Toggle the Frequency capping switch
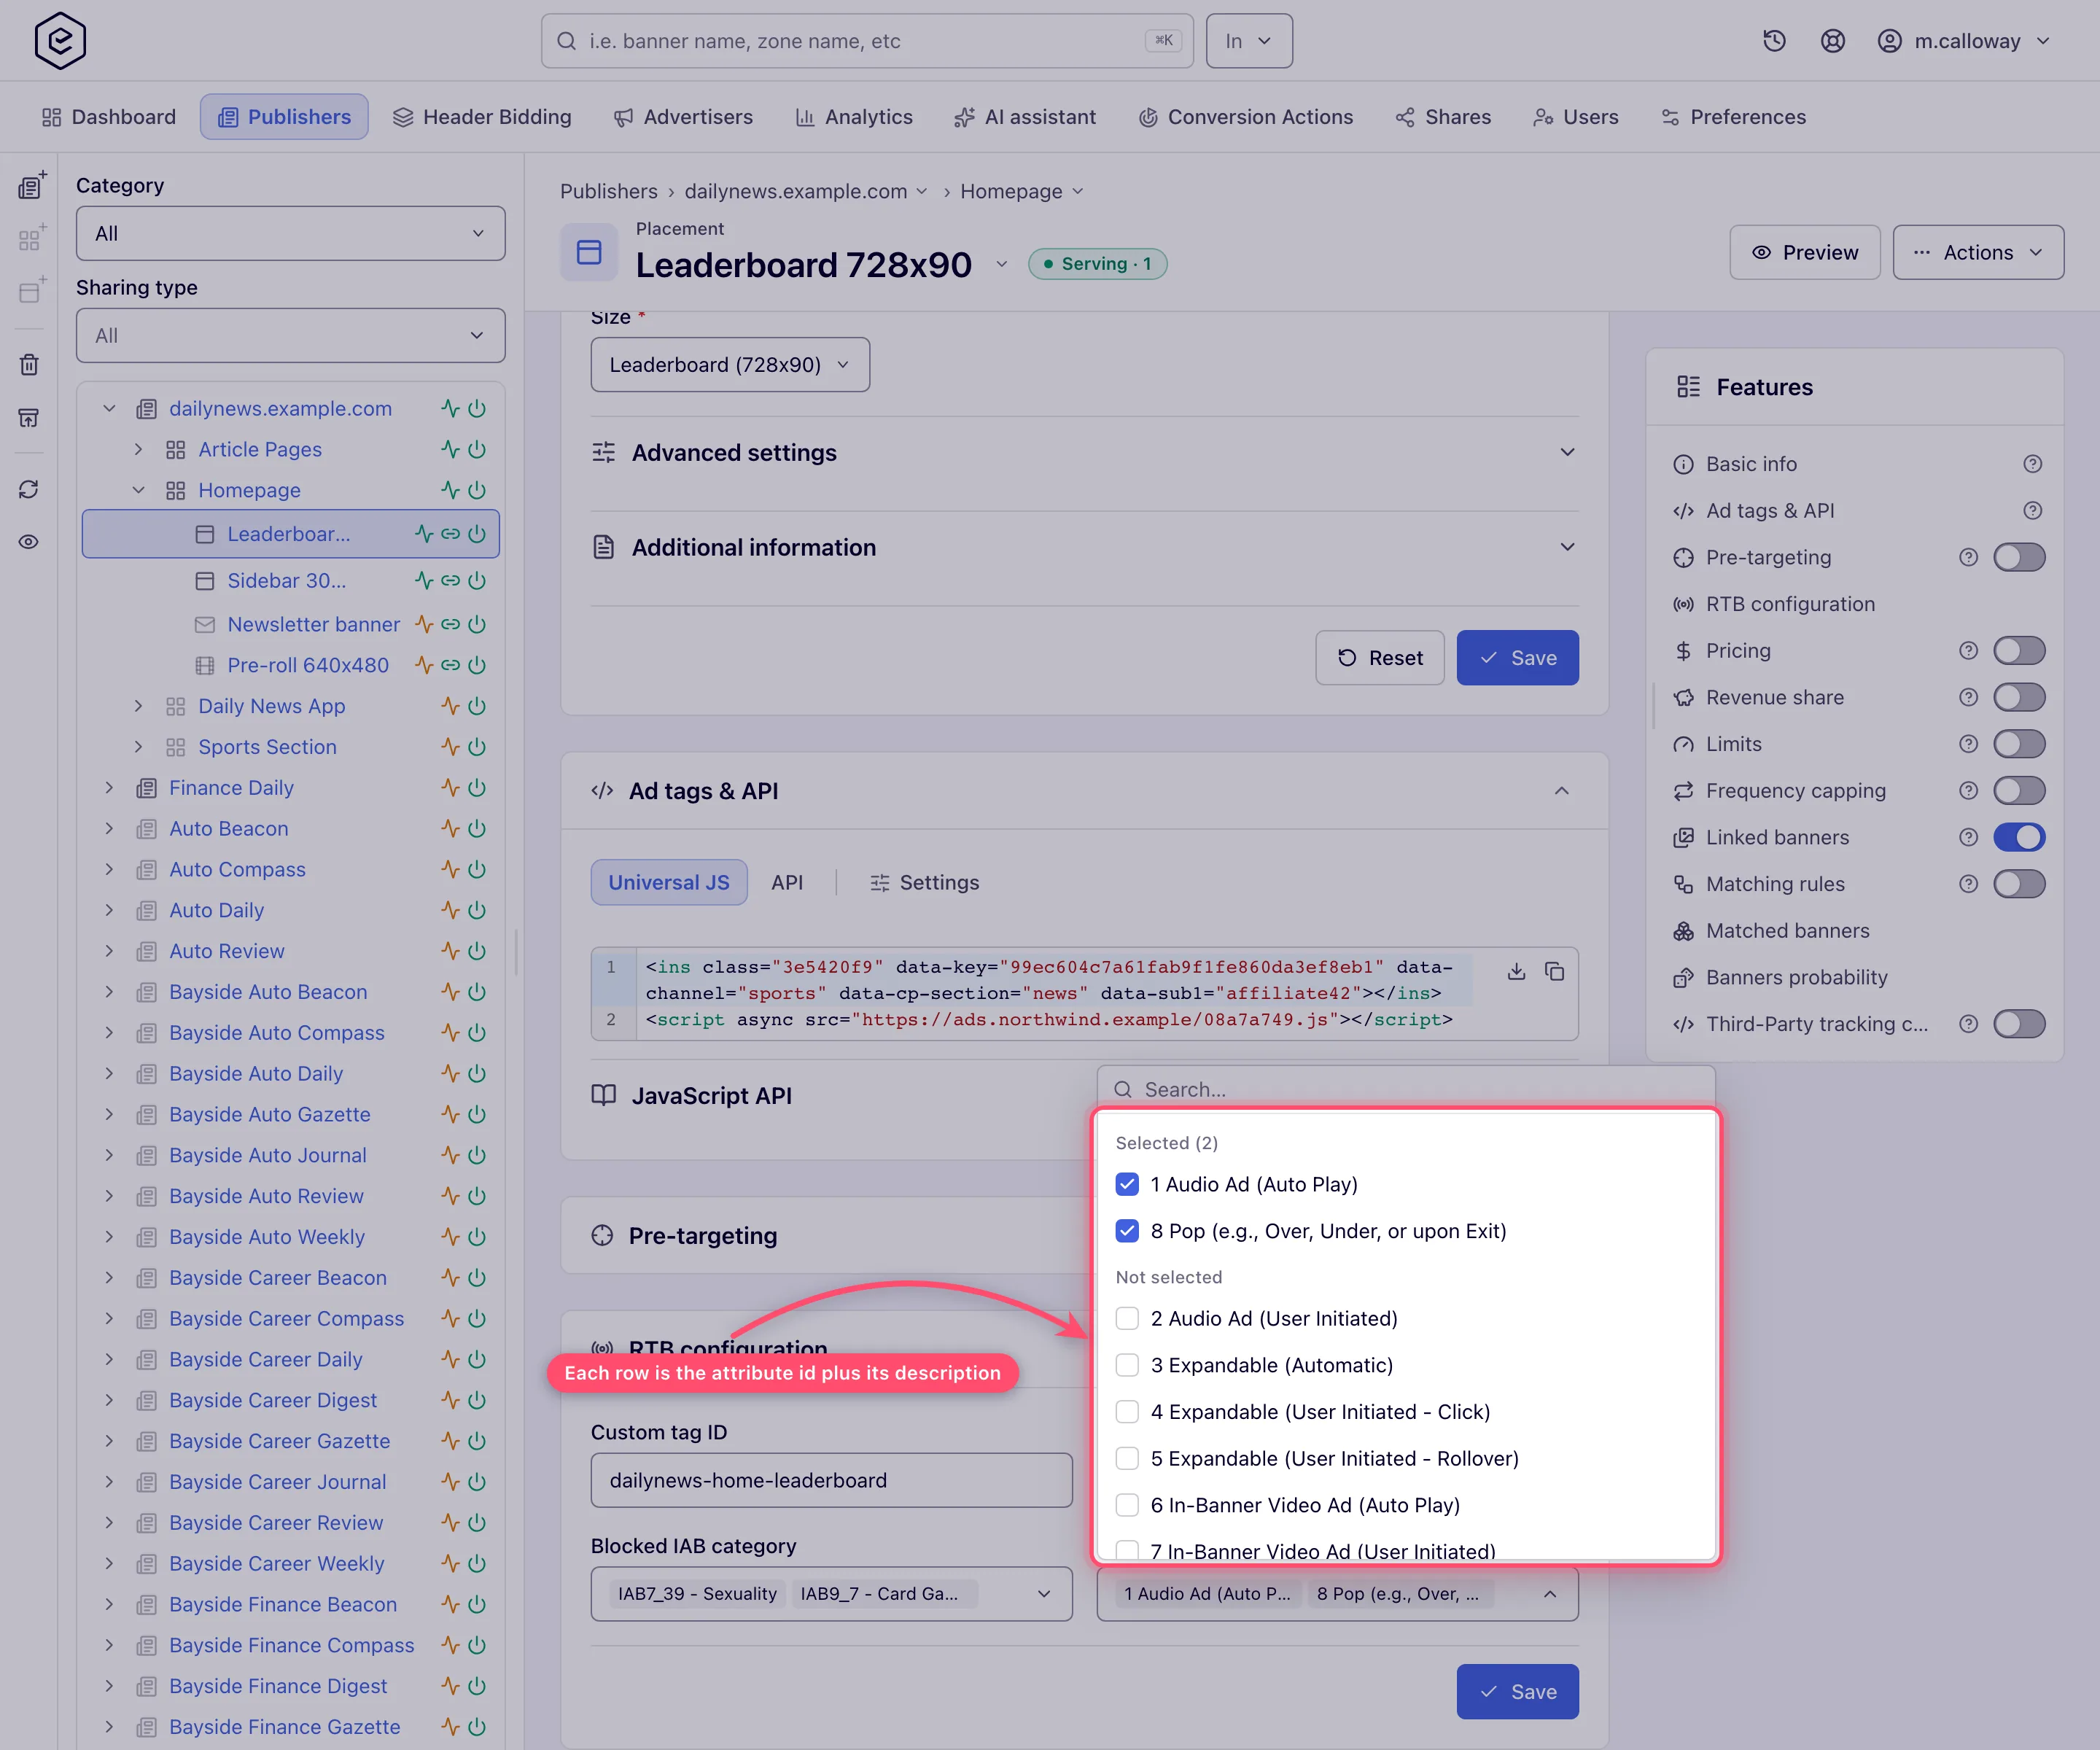The width and height of the screenshot is (2100, 1750). pyautogui.click(x=2019, y=791)
